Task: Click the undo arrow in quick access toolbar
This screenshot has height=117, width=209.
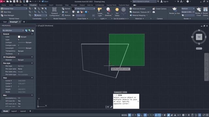Action: click(30, 1)
